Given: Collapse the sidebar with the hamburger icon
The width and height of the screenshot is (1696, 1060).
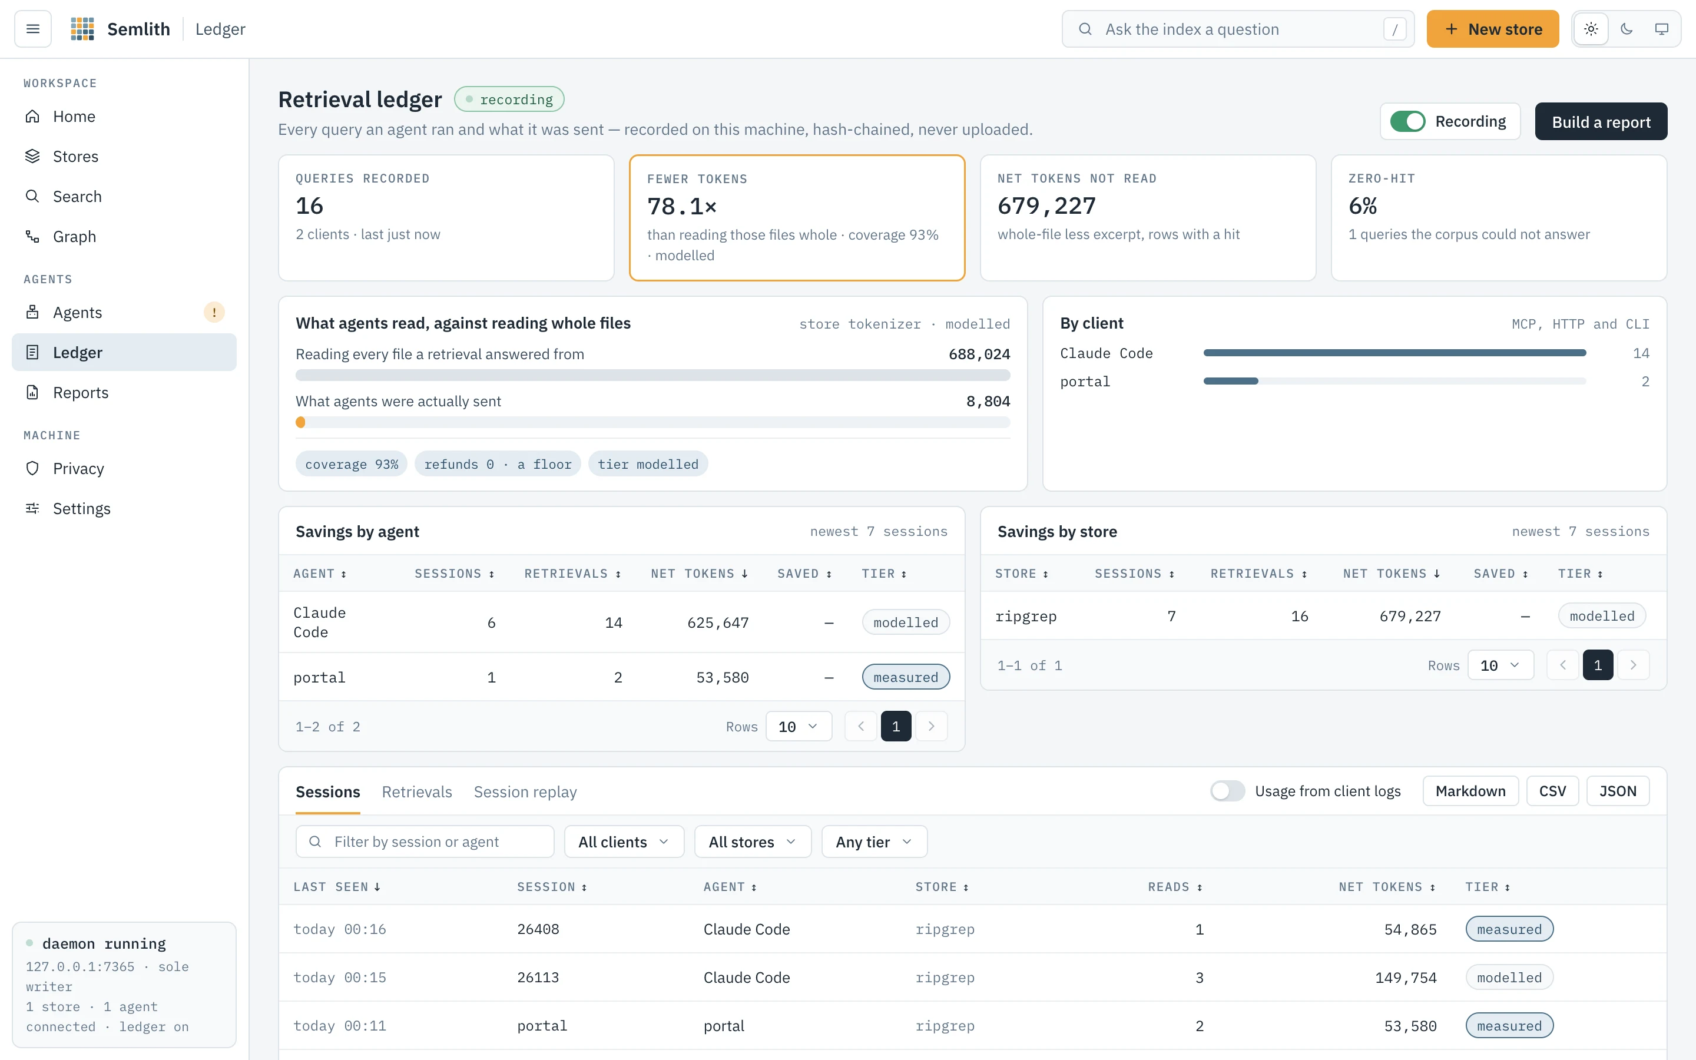Looking at the screenshot, I should tap(33, 29).
